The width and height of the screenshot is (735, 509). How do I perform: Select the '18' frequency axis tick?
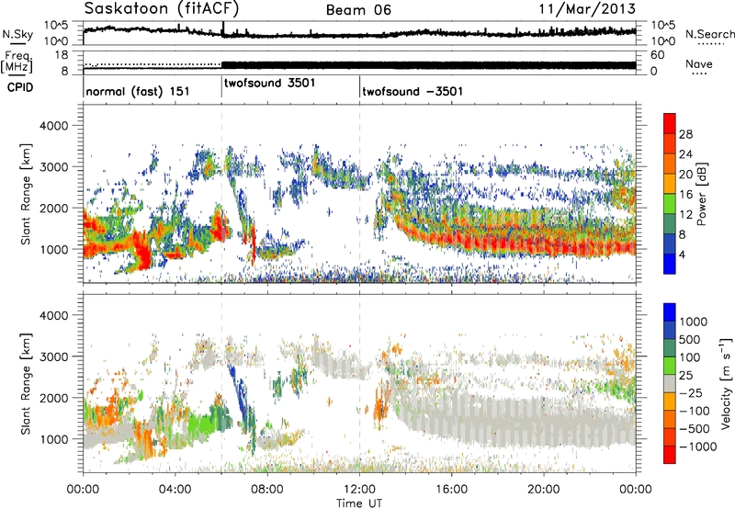[61, 55]
